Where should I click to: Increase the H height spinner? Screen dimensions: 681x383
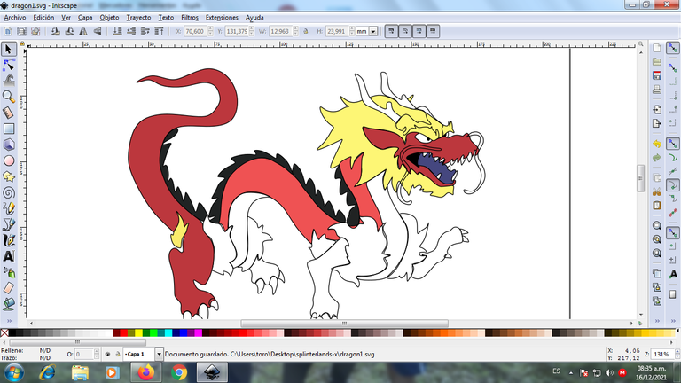pyautogui.click(x=352, y=29)
